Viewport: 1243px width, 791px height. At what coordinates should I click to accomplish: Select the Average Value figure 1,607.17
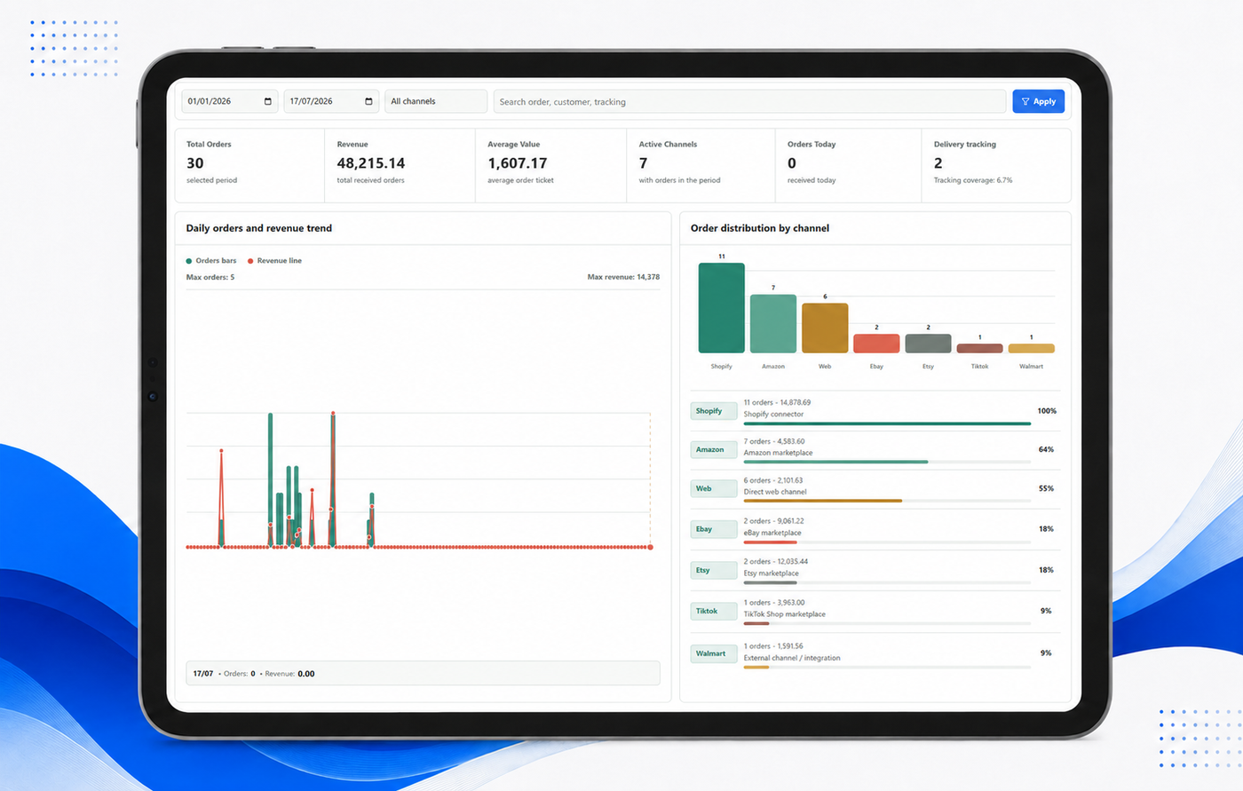(518, 163)
